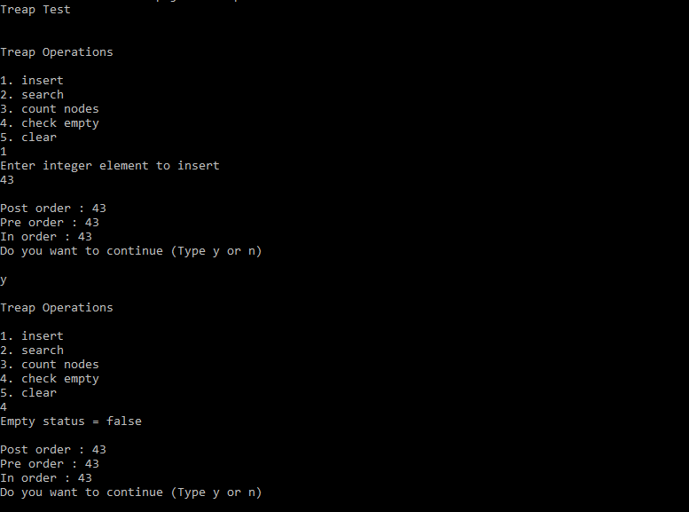
Task: Click '3. count nodes' in the first operations menu
Action: click(x=50, y=109)
